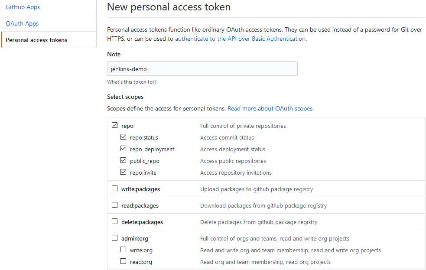Toggle the repo:invite checkbox
The height and width of the screenshot is (270, 426).
123,172
